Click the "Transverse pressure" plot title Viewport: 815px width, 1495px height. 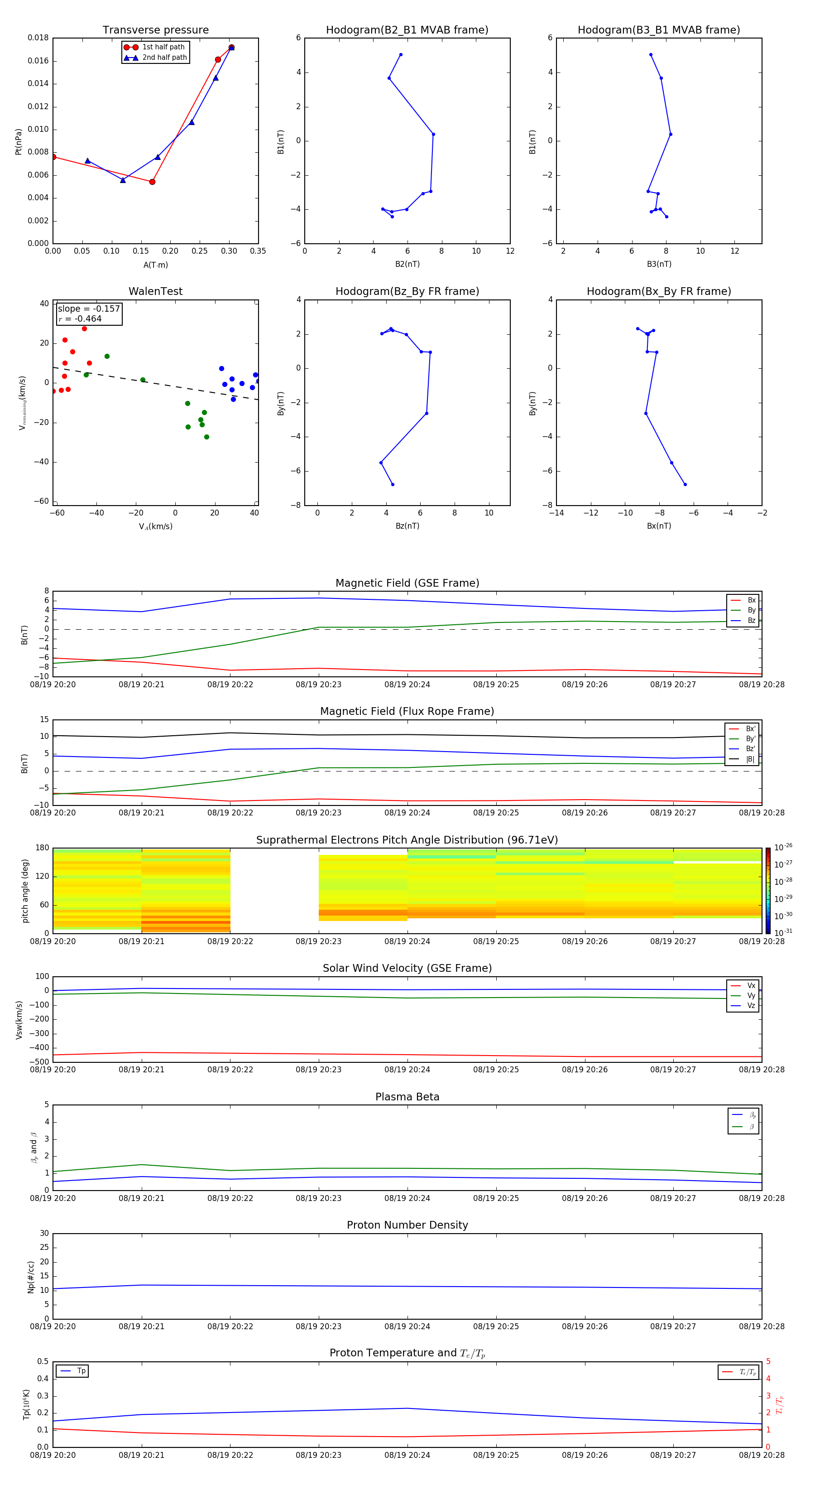coord(155,30)
